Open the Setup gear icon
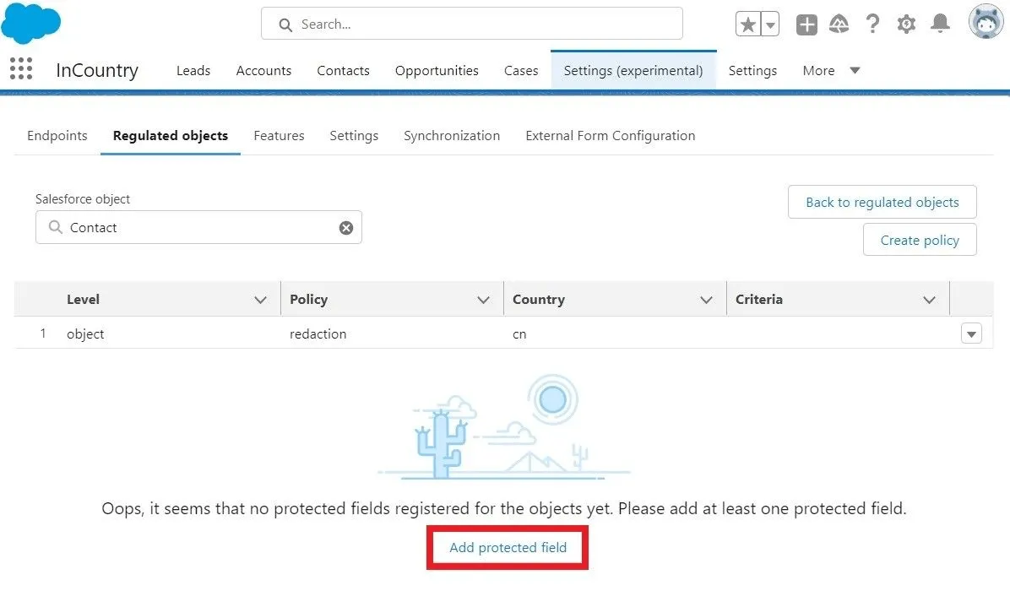 point(906,24)
